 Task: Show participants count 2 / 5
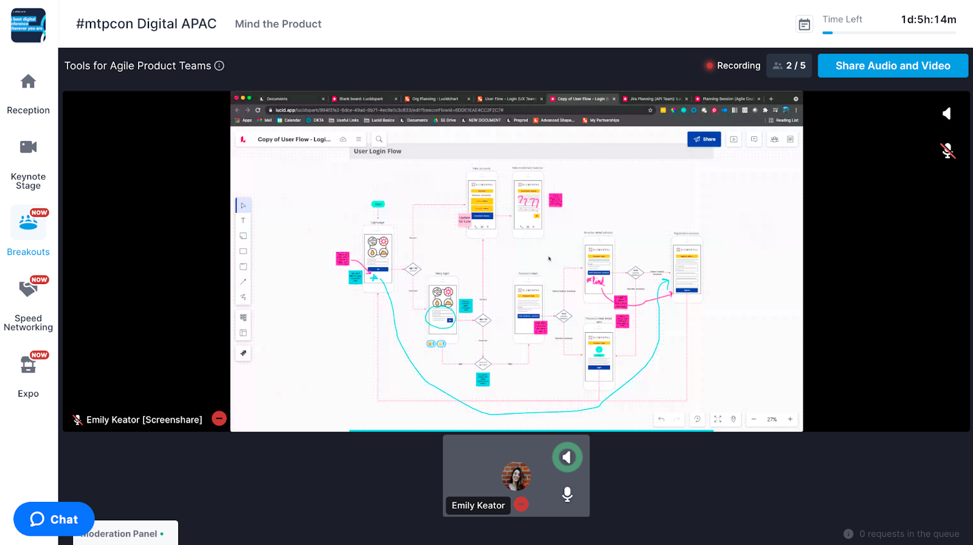789,66
